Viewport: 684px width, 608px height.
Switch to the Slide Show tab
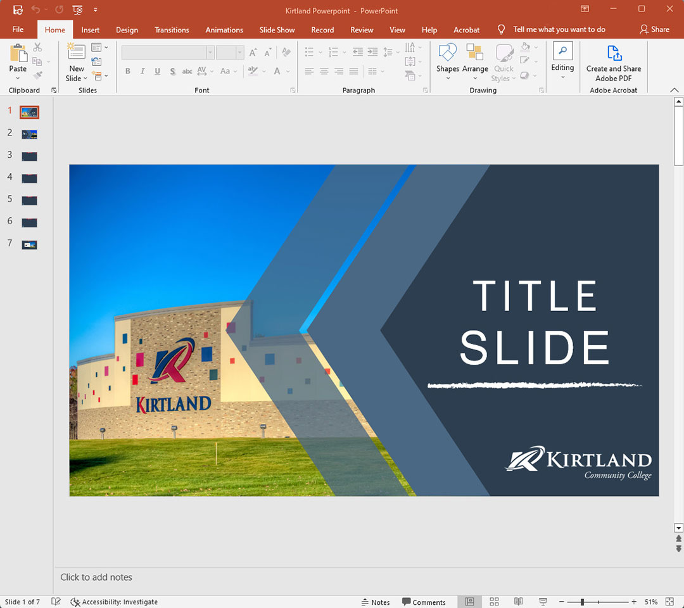pos(277,30)
